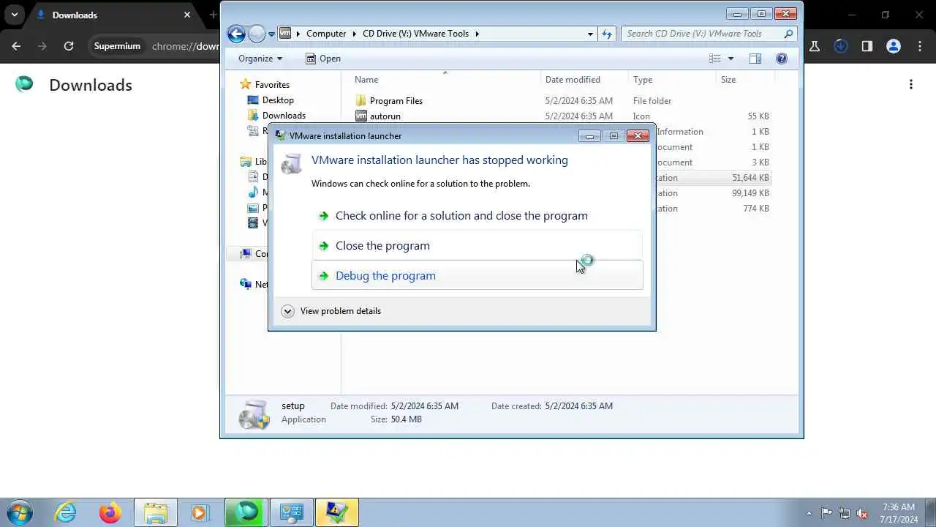Switch to Supermium taskbar button

(246, 513)
